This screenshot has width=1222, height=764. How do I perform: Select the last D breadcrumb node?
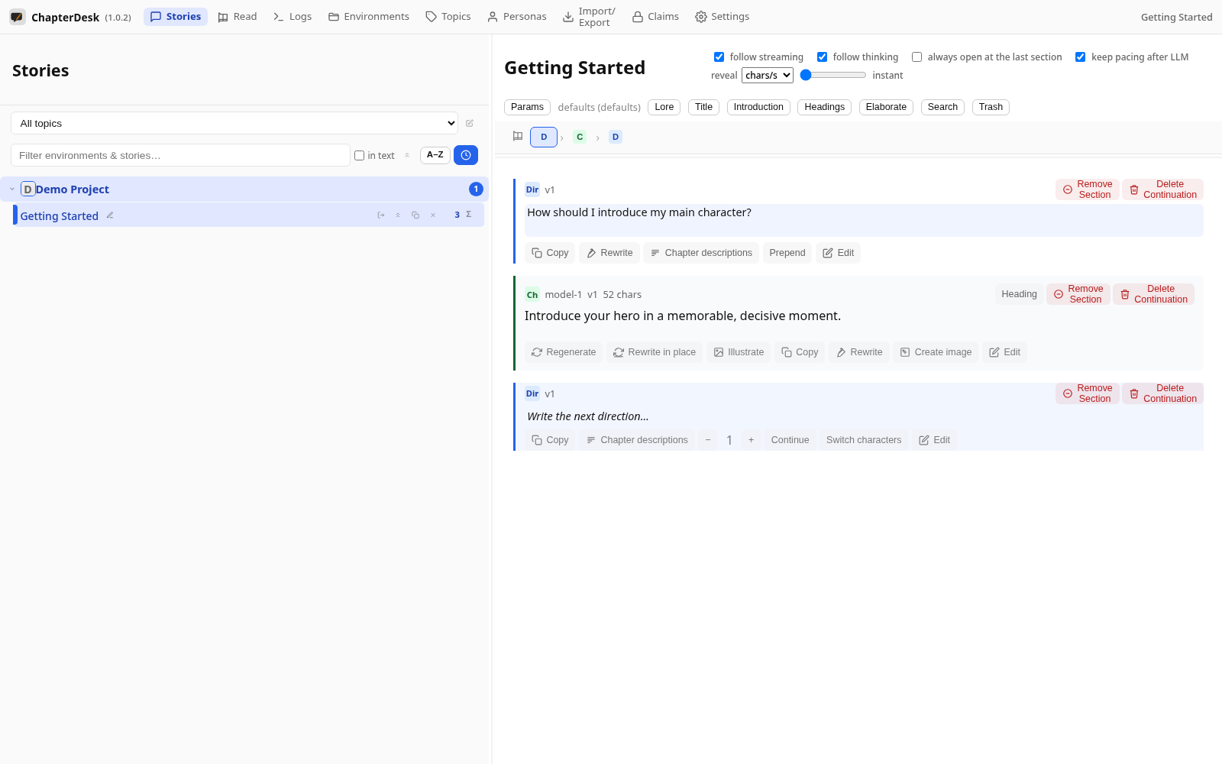[616, 137]
